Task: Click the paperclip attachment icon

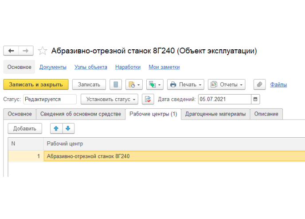Action: click(259, 84)
